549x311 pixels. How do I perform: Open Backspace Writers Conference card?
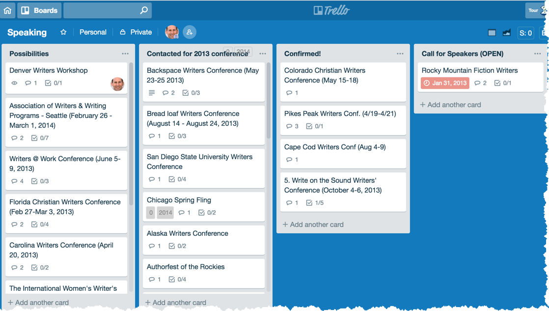[x=204, y=82]
